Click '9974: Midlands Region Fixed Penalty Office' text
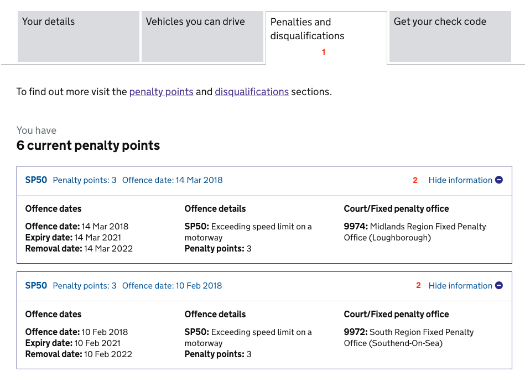 415,232
